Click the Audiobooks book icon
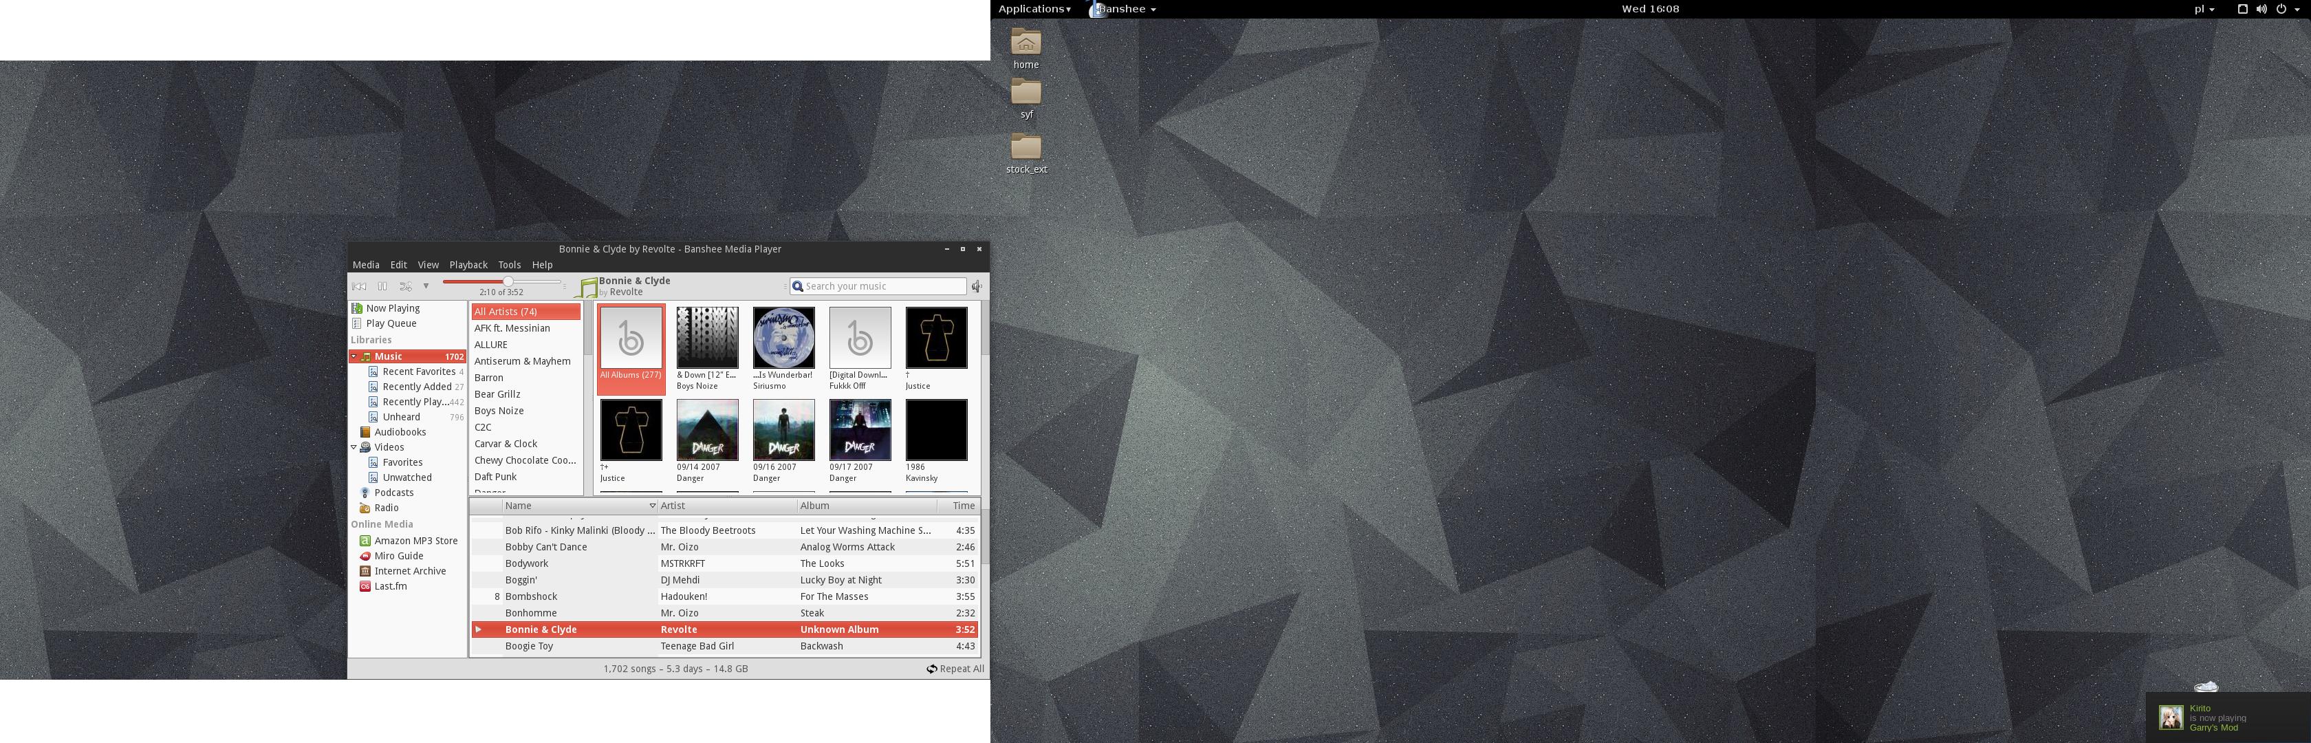The width and height of the screenshot is (2311, 743). pyautogui.click(x=365, y=433)
